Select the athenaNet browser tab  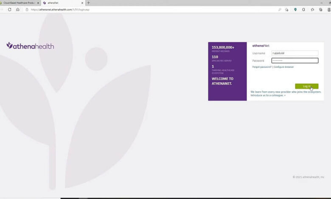click(x=62, y=3)
